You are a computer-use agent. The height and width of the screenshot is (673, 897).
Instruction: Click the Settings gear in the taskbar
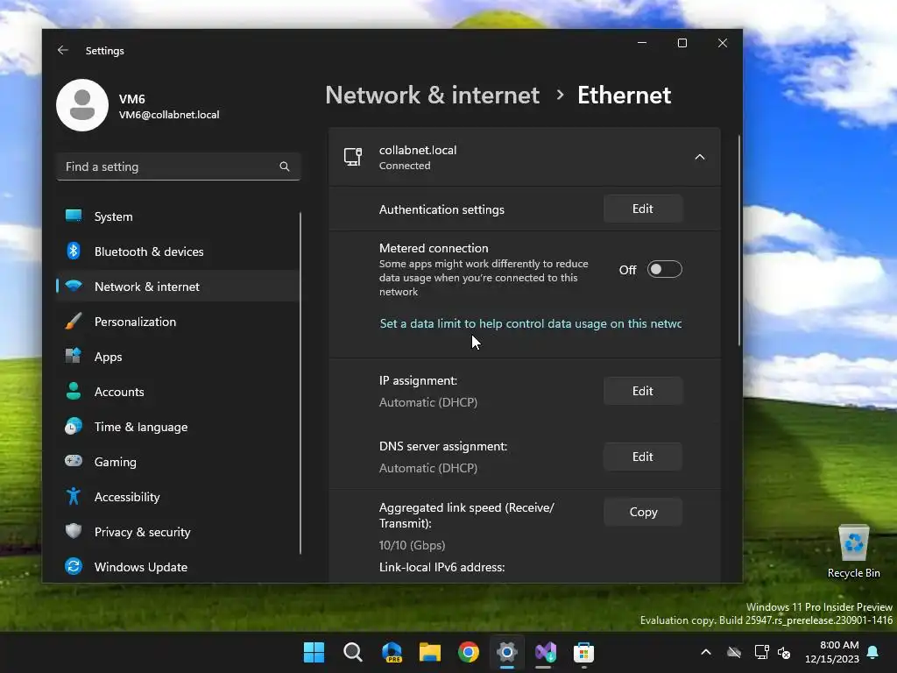click(x=507, y=652)
